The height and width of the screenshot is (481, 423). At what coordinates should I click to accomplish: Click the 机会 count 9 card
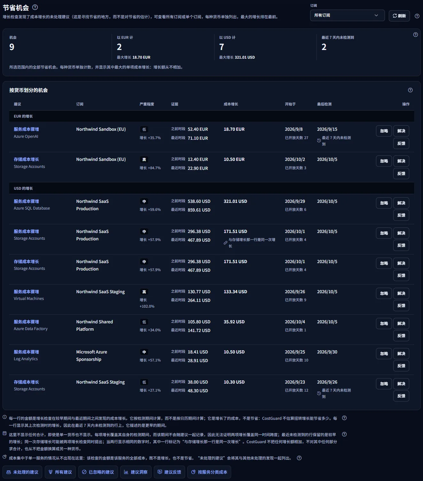click(x=60, y=47)
